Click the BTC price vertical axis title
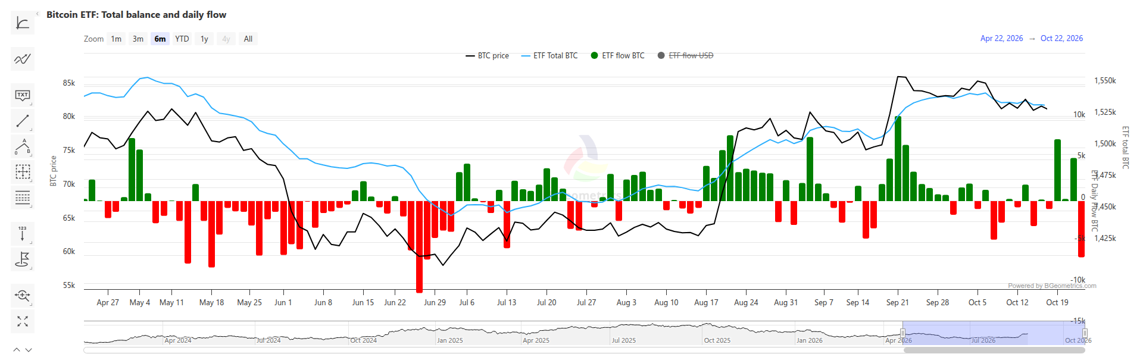 tap(53, 171)
